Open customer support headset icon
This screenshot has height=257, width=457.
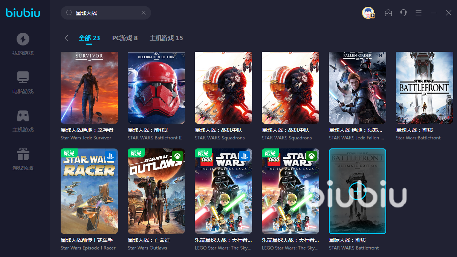404,13
